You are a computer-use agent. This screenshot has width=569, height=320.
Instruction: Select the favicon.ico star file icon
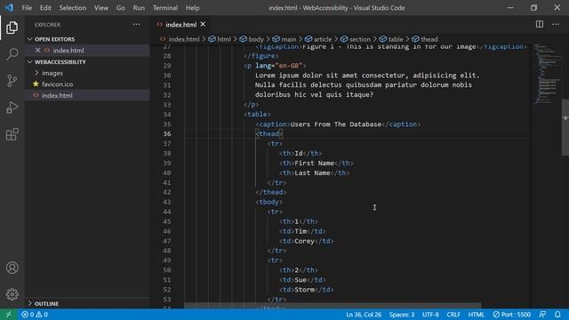point(36,84)
